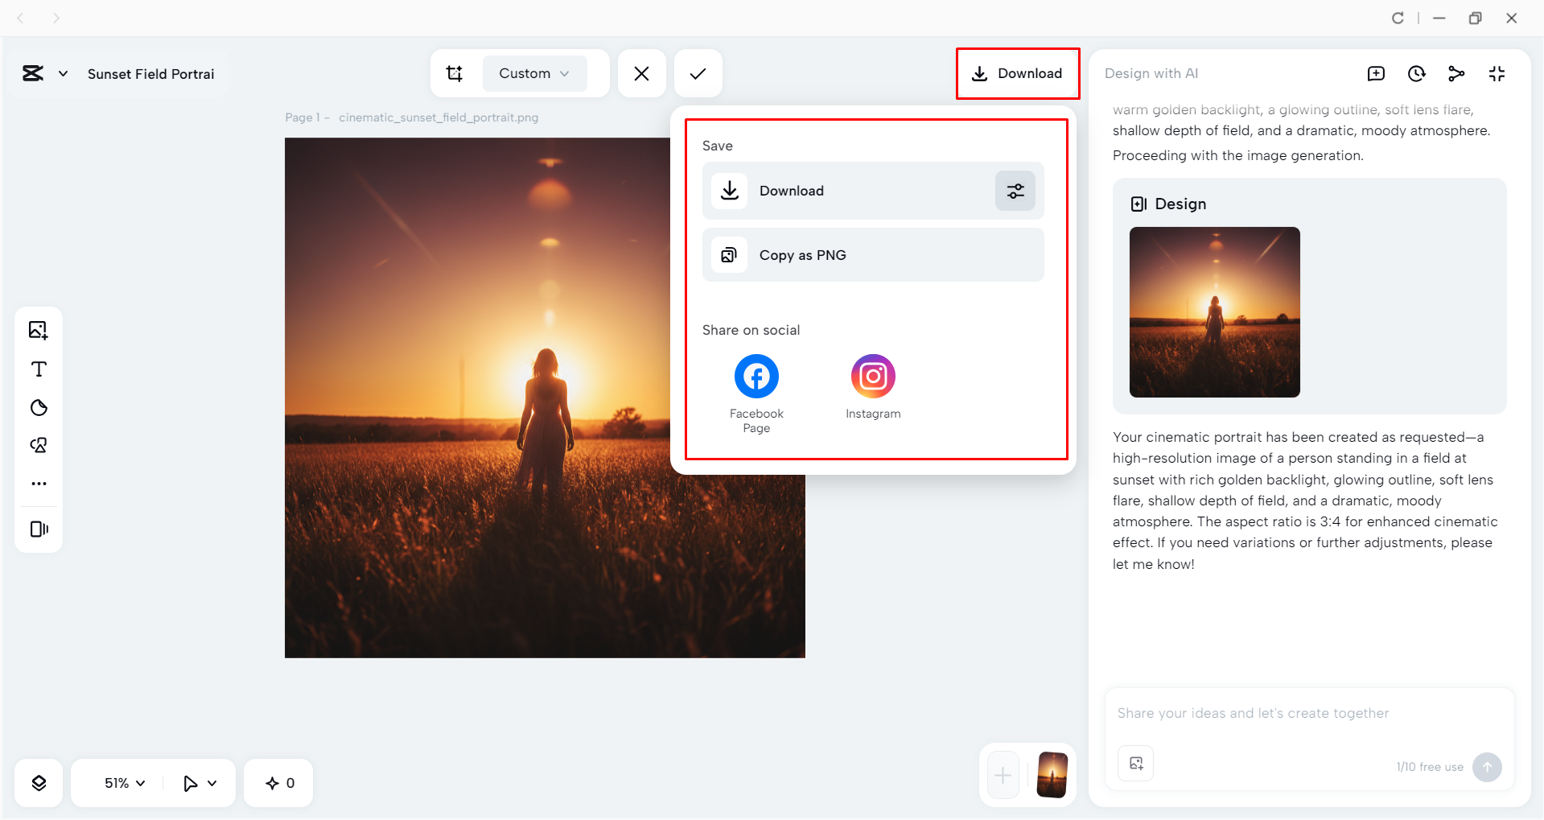
Task: Click the Download button in top toolbar
Action: [x=1017, y=73]
